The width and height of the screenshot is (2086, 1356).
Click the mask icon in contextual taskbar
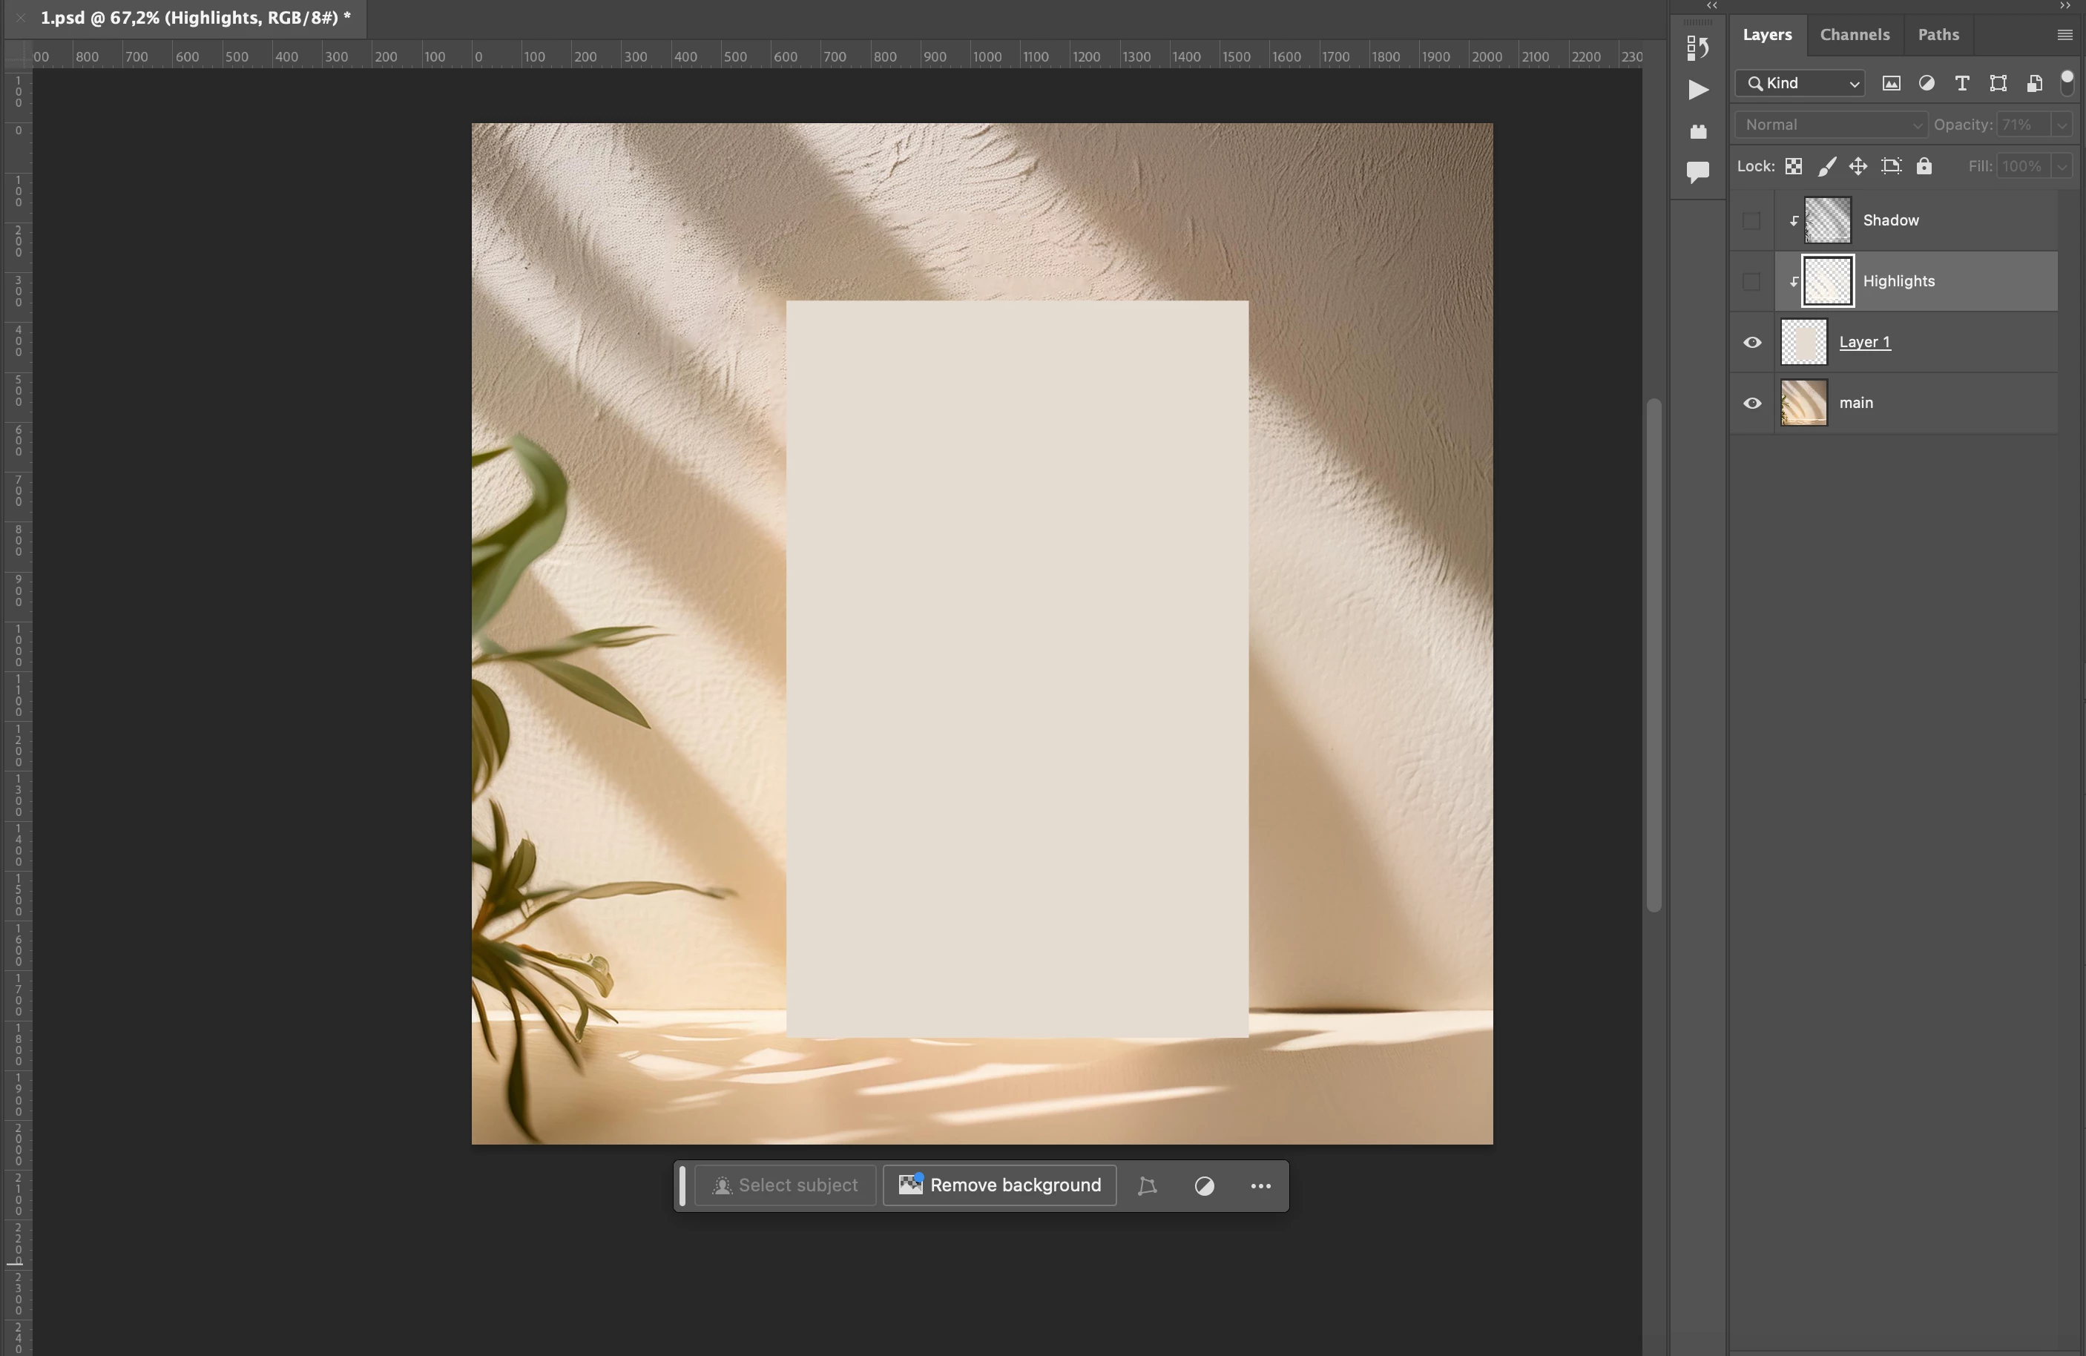click(x=1204, y=1186)
